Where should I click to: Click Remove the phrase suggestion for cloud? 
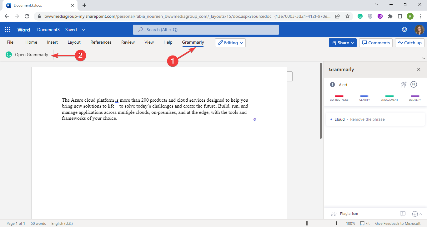(x=367, y=119)
